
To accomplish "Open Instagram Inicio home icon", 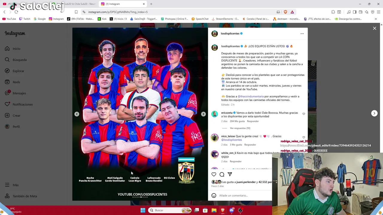I will [7, 49].
